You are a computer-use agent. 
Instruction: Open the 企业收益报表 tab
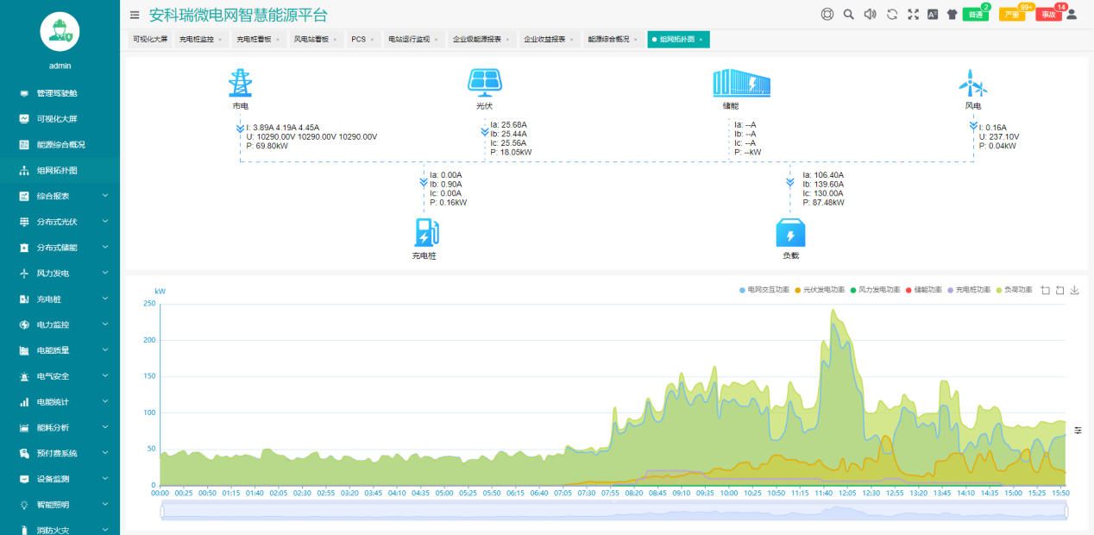coord(544,40)
